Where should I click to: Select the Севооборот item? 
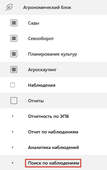[x=41, y=39]
